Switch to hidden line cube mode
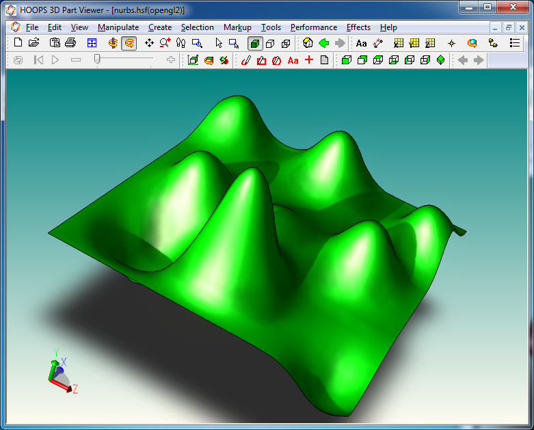 click(x=270, y=43)
